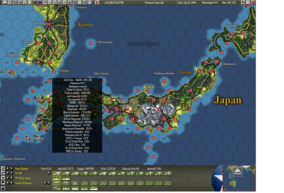284x193 pixels.
Task: Click the ship repair wrench icon in bottom row
Action: click(x=94, y=189)
